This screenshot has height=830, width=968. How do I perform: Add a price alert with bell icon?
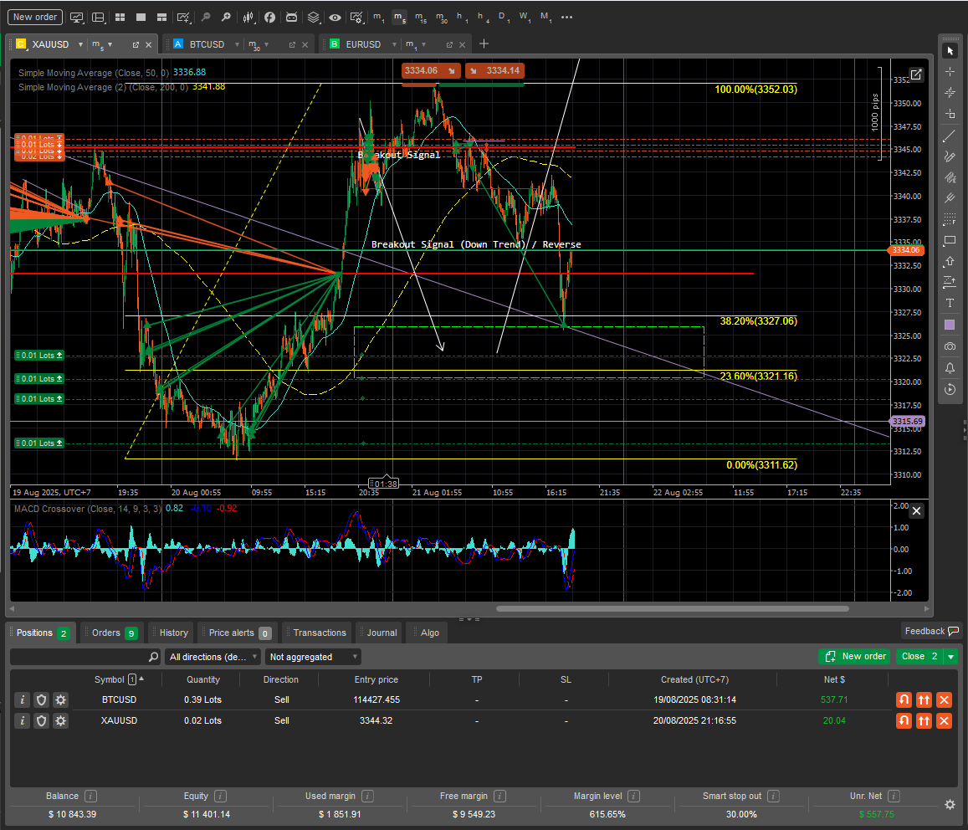tap(950, 368)
